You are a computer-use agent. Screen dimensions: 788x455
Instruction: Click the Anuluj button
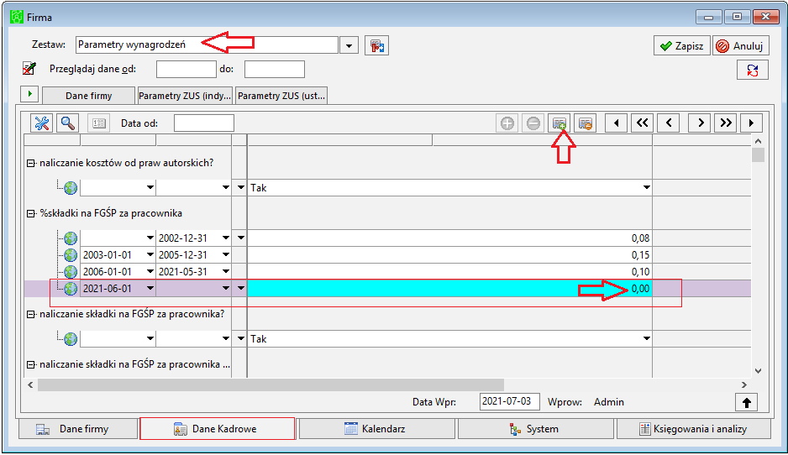click(741, 45)
